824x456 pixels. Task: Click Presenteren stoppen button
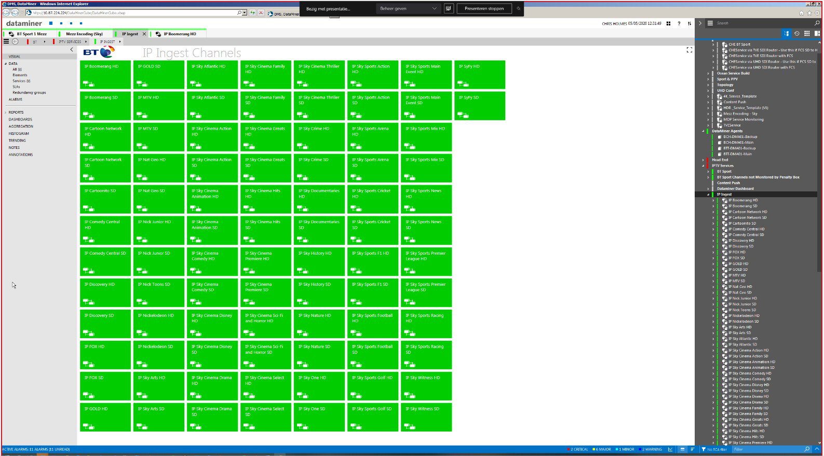click(x=484, y=9)
